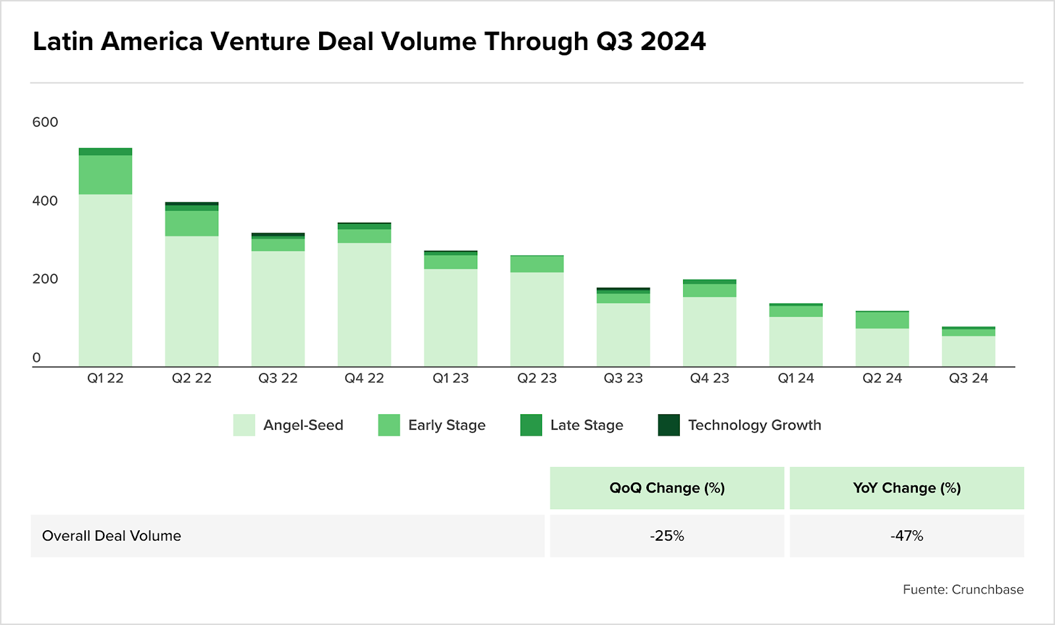Select the Q1 23 bar

click(x=450, y=313)
